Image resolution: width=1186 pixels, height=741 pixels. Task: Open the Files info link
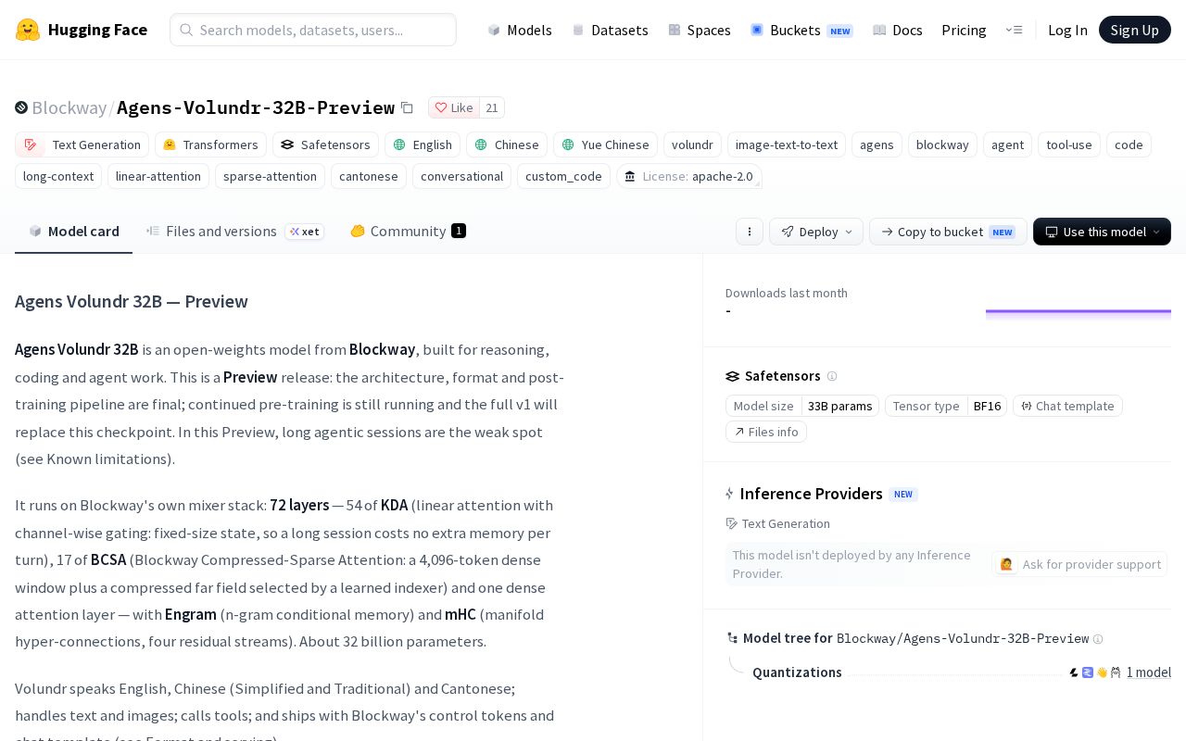tap(766, 432)
